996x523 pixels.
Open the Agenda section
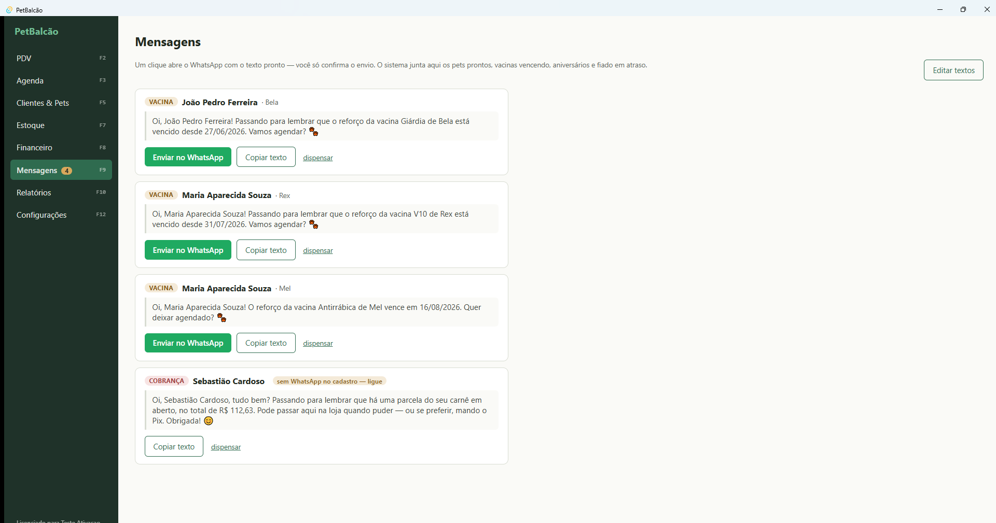tap(61, 80)
